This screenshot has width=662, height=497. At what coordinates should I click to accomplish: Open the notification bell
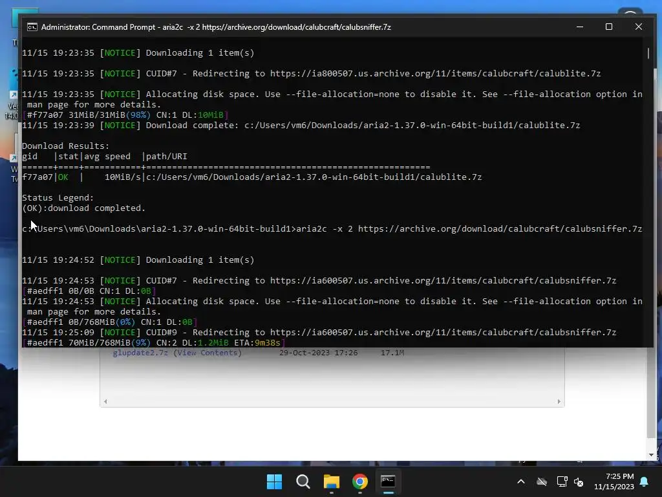(x=645, y=481)
